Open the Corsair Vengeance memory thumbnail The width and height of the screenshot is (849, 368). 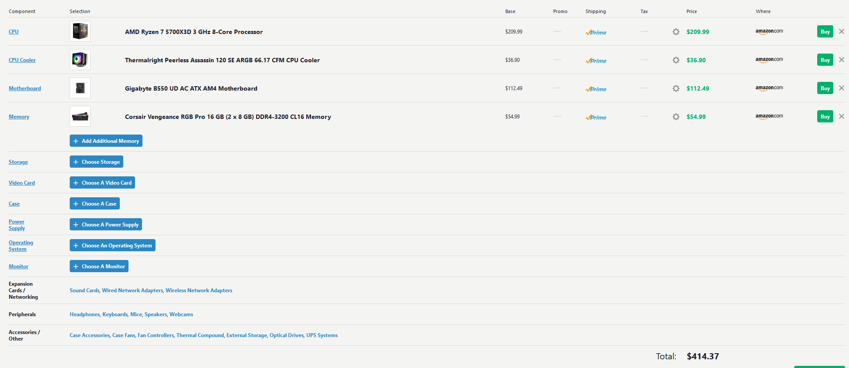(x=80, y=116)
